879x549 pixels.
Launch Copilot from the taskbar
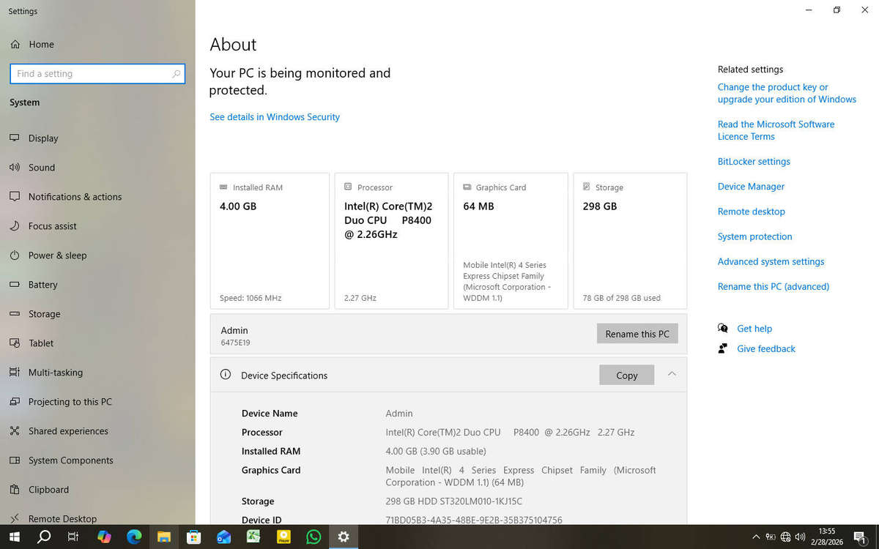point(104,537)
